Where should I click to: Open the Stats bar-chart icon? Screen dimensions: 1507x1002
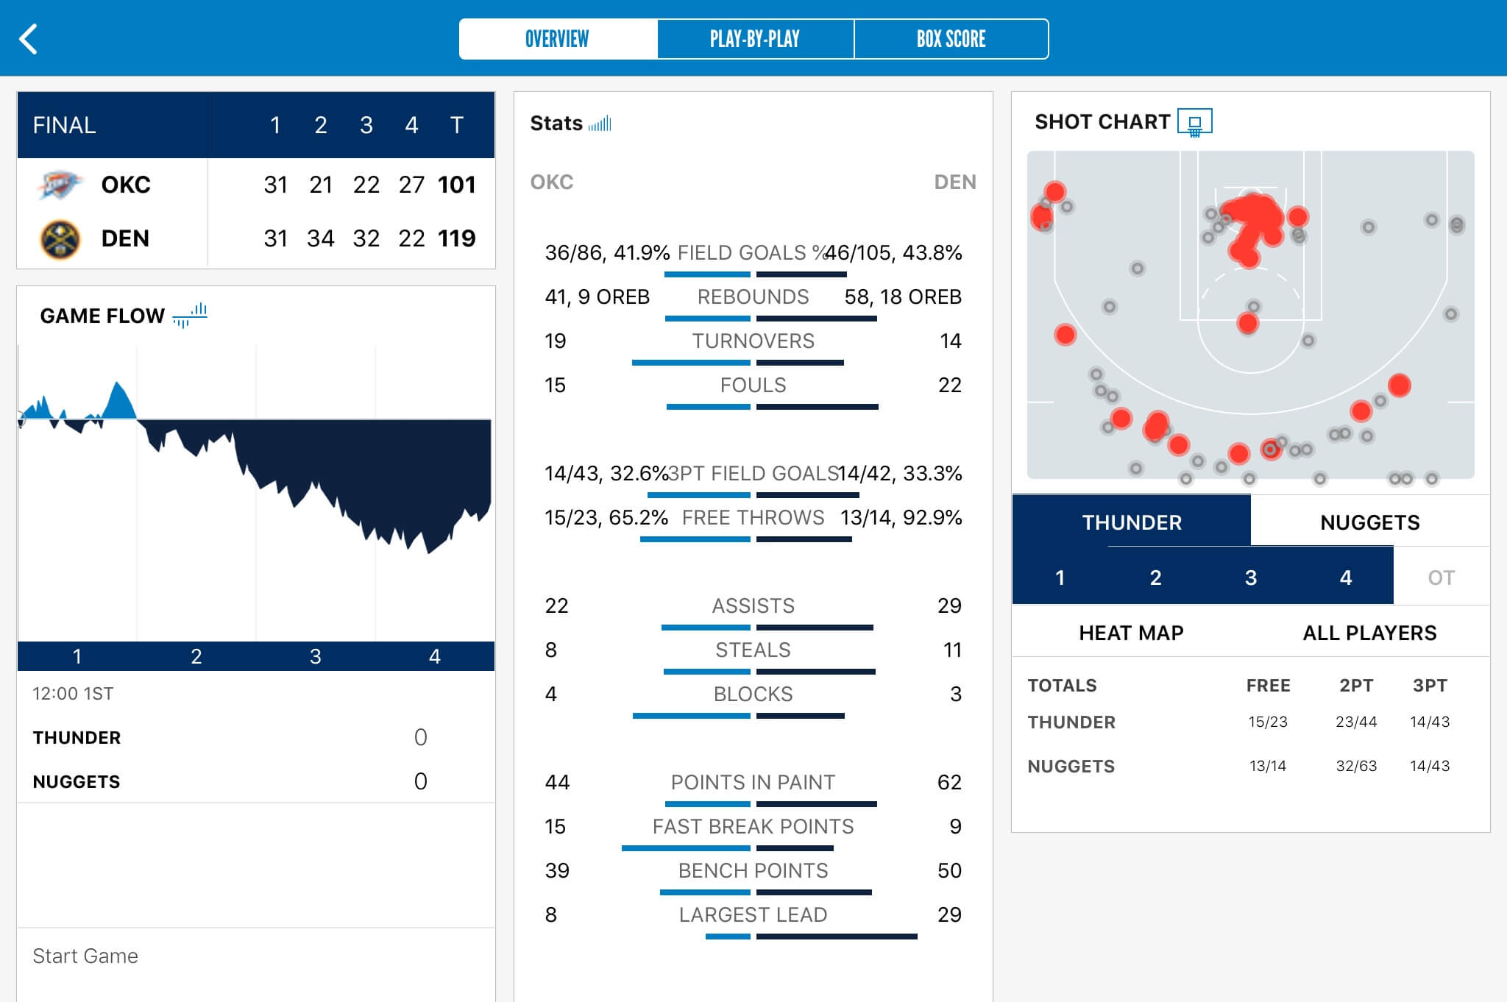(600, 124)
